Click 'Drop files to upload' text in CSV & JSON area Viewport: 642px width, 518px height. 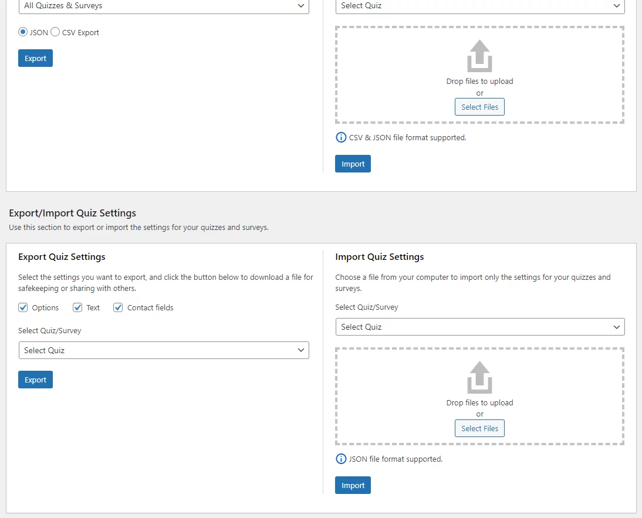pyautogui.click(x=479, y=81)
